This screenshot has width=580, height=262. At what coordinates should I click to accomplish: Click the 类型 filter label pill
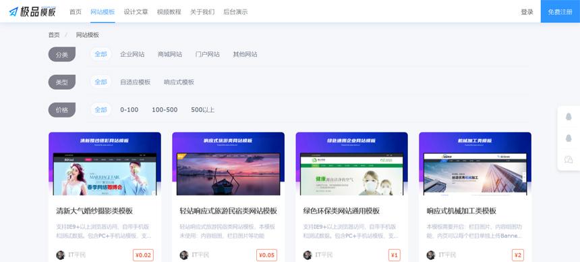(62, 82)
